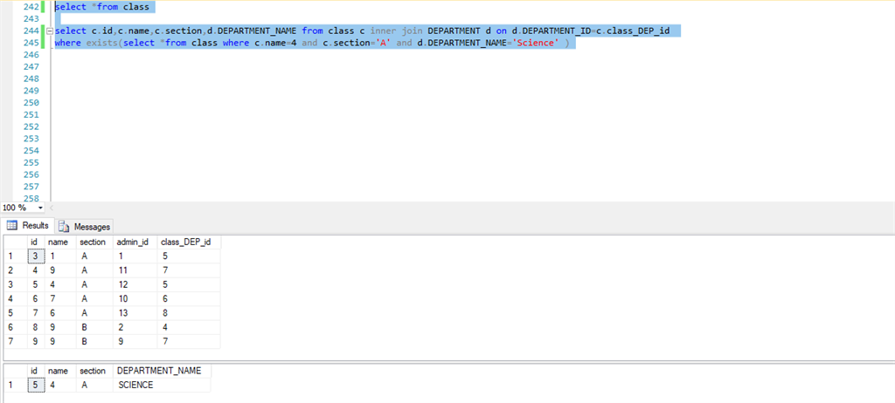
Task: Click the 'A' string literal in line 245
Action: tap(385, 43)
